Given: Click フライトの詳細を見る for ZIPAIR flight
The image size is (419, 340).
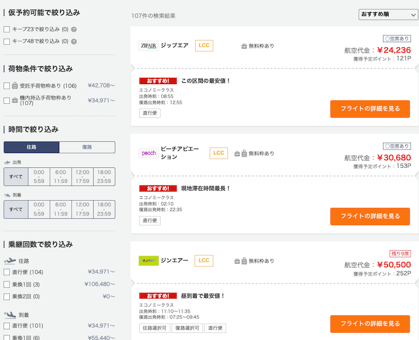Looking at the screenshot, I should click(x=370, y=109).
